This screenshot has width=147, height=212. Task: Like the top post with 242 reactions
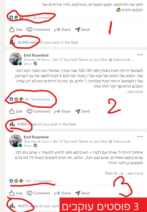[x=16, y=29]
